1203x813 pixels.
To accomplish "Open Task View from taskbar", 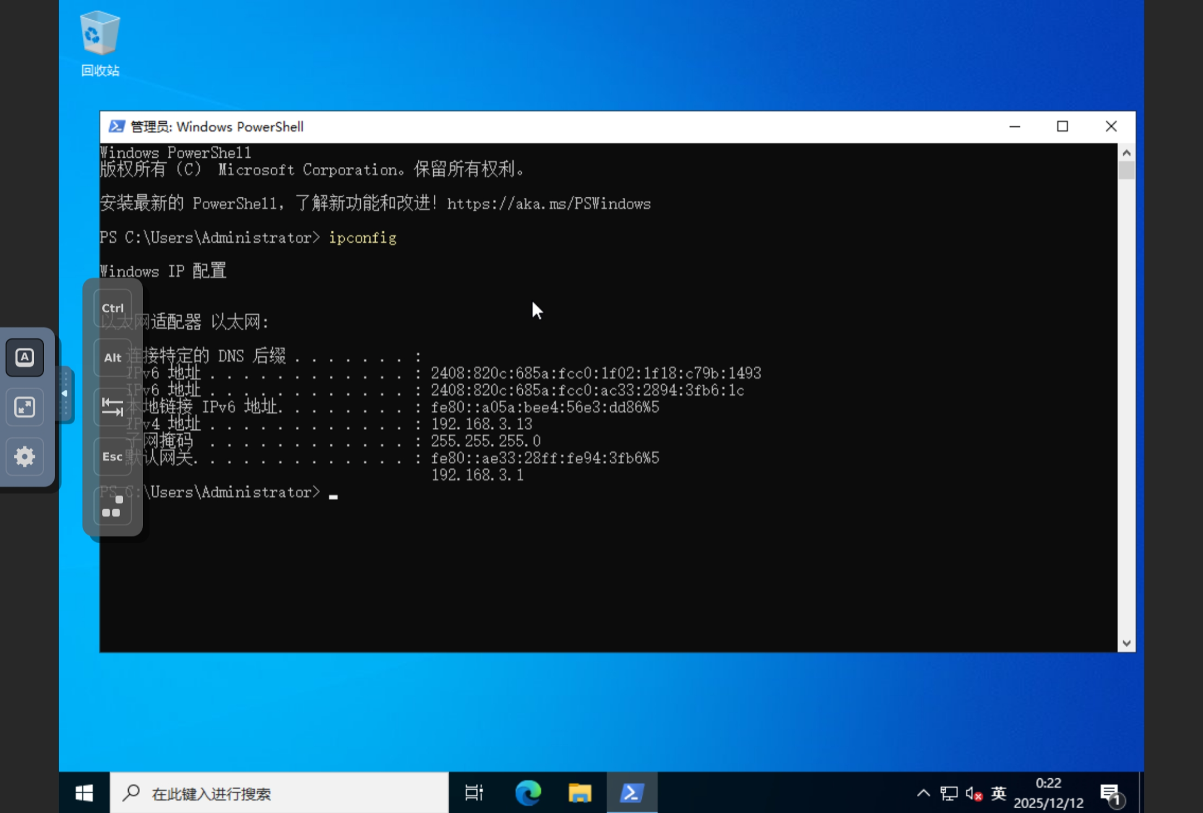I will 474,793.
